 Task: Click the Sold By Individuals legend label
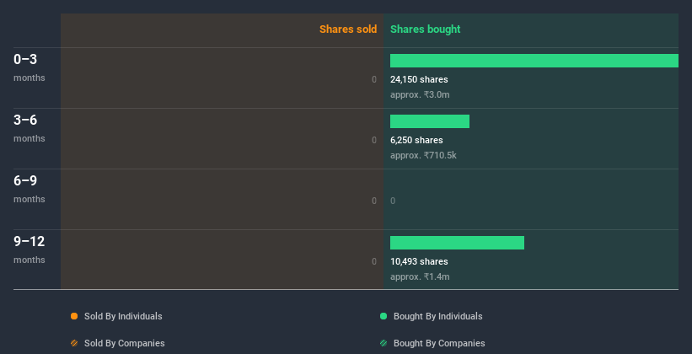123,316
